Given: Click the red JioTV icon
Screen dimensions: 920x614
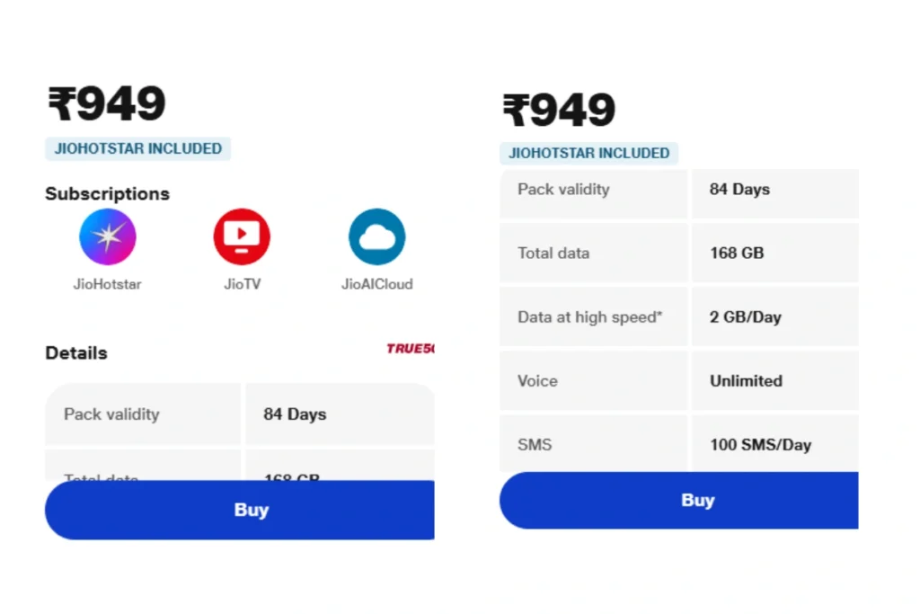Looking at the screenshot, I should (242, 237).
